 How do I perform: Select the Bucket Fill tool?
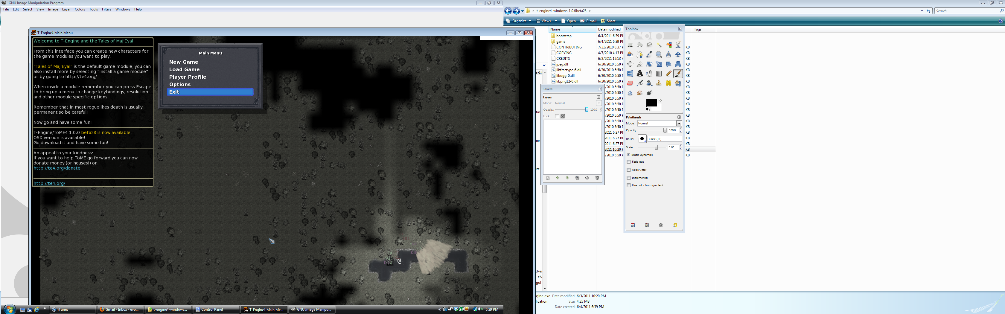[649, 74]
